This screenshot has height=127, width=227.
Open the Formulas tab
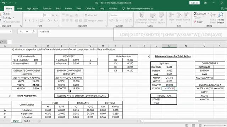47,8
